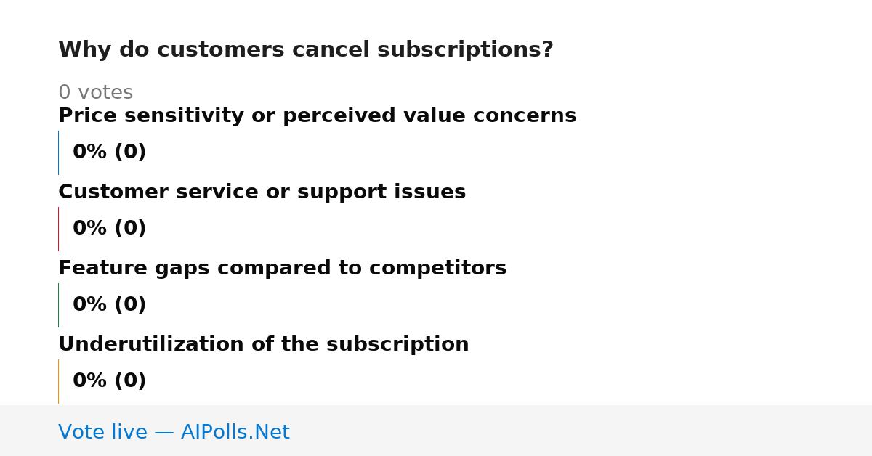Select 'Feature gaps compared to competitors' option
This screenshot has width=872, height=456.
(282, 269)
